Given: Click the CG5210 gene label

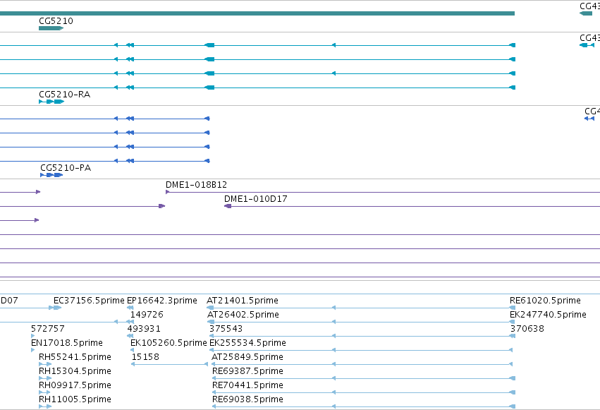Looking at the screenshot, I should point(56,20).
